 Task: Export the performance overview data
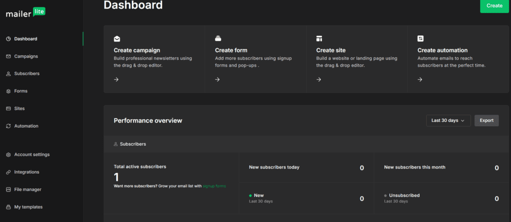click(x=486, y=120)
